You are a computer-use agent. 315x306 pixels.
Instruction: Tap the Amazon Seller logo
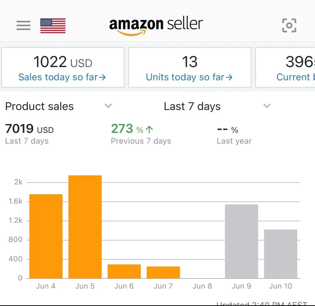(156, 25)
